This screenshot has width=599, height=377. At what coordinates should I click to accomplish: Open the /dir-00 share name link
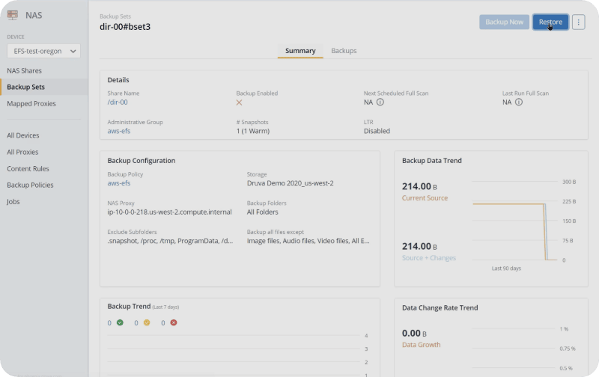[x=117, y=102]
